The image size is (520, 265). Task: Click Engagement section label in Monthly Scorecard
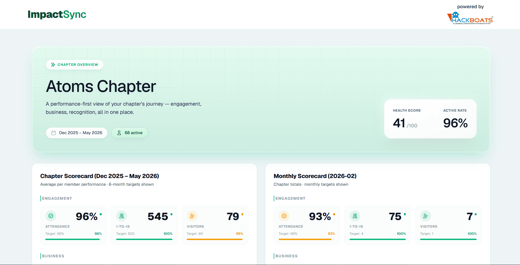point(290,198)
